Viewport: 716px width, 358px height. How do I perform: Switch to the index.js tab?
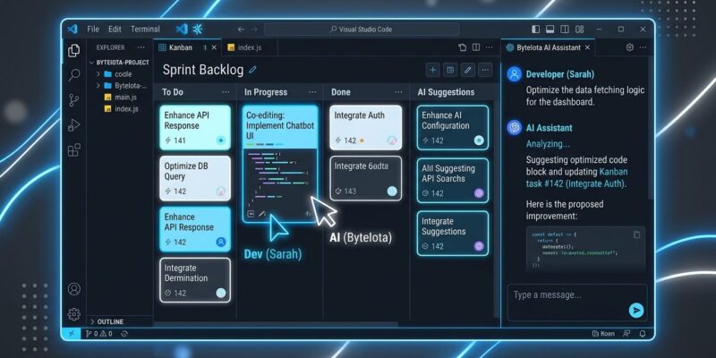[250, 47]
